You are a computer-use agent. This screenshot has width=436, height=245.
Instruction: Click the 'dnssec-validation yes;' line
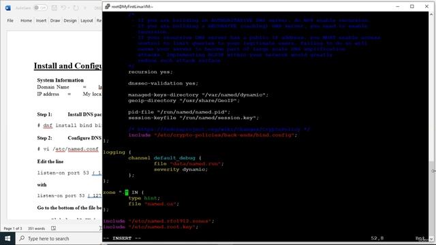(163, 83)
